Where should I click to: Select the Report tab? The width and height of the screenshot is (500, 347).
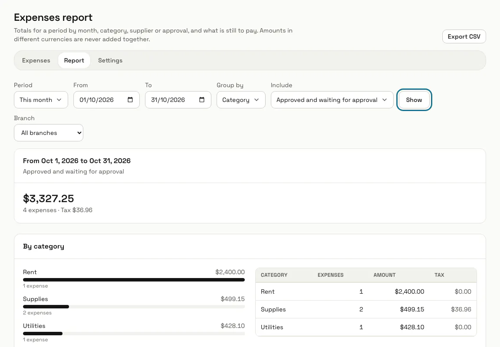[74, 60]
